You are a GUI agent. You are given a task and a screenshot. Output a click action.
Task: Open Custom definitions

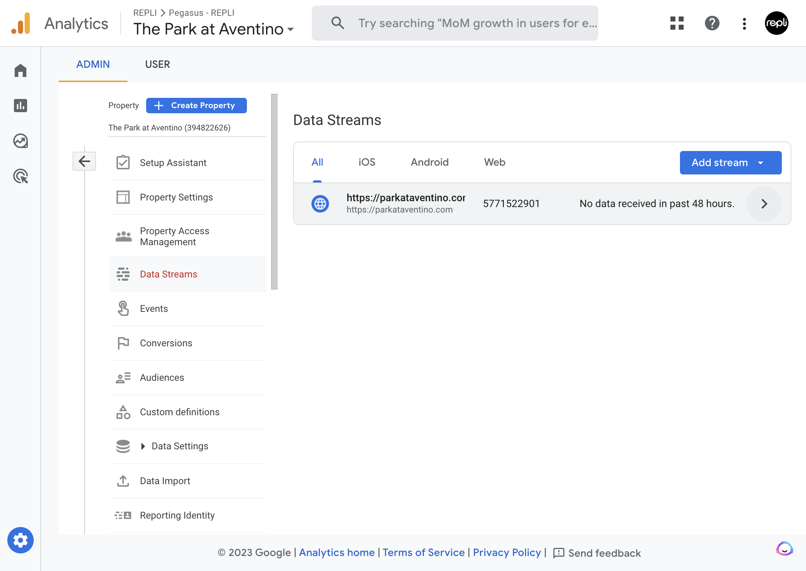(x=188, y=412)
